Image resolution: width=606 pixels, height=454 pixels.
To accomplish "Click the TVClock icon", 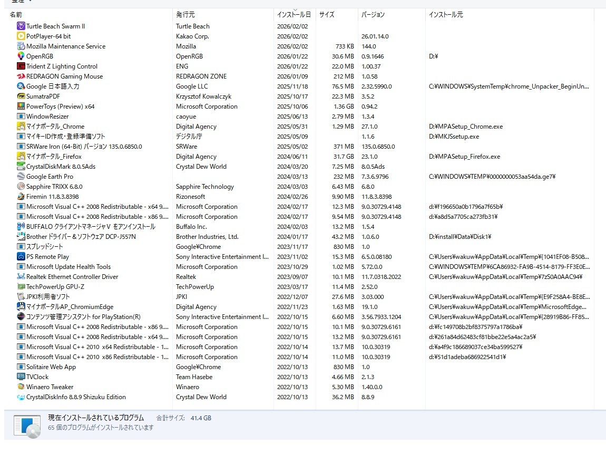I will point(21,377).
